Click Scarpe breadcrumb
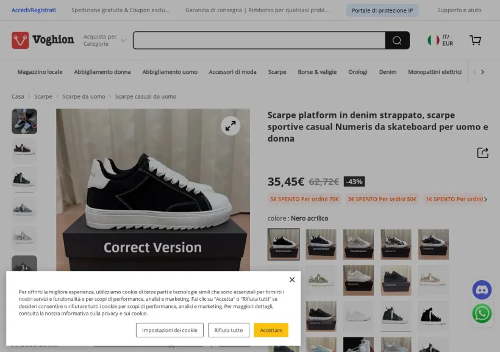The image size is (500, 352). click(43, 96)
